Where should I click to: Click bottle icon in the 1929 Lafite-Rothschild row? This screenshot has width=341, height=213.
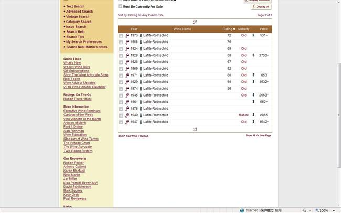(x=141, y=82)
